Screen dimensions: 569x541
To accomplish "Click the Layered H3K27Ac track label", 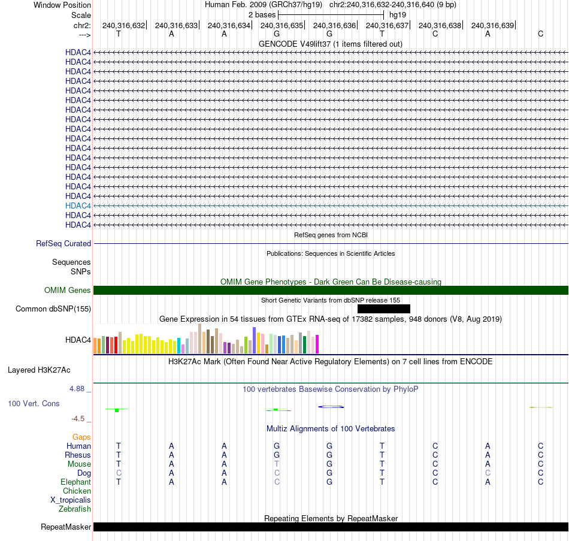I will pyautogui.click(x=39, y=370).
